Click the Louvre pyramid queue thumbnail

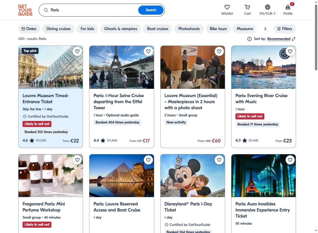(51, 67)
